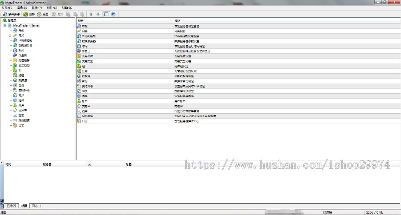Image resolution: width=401 pixels, height=215 pixels.
Task: Click the 帐户 (accounts) icon in list
Action: [79, 101]
